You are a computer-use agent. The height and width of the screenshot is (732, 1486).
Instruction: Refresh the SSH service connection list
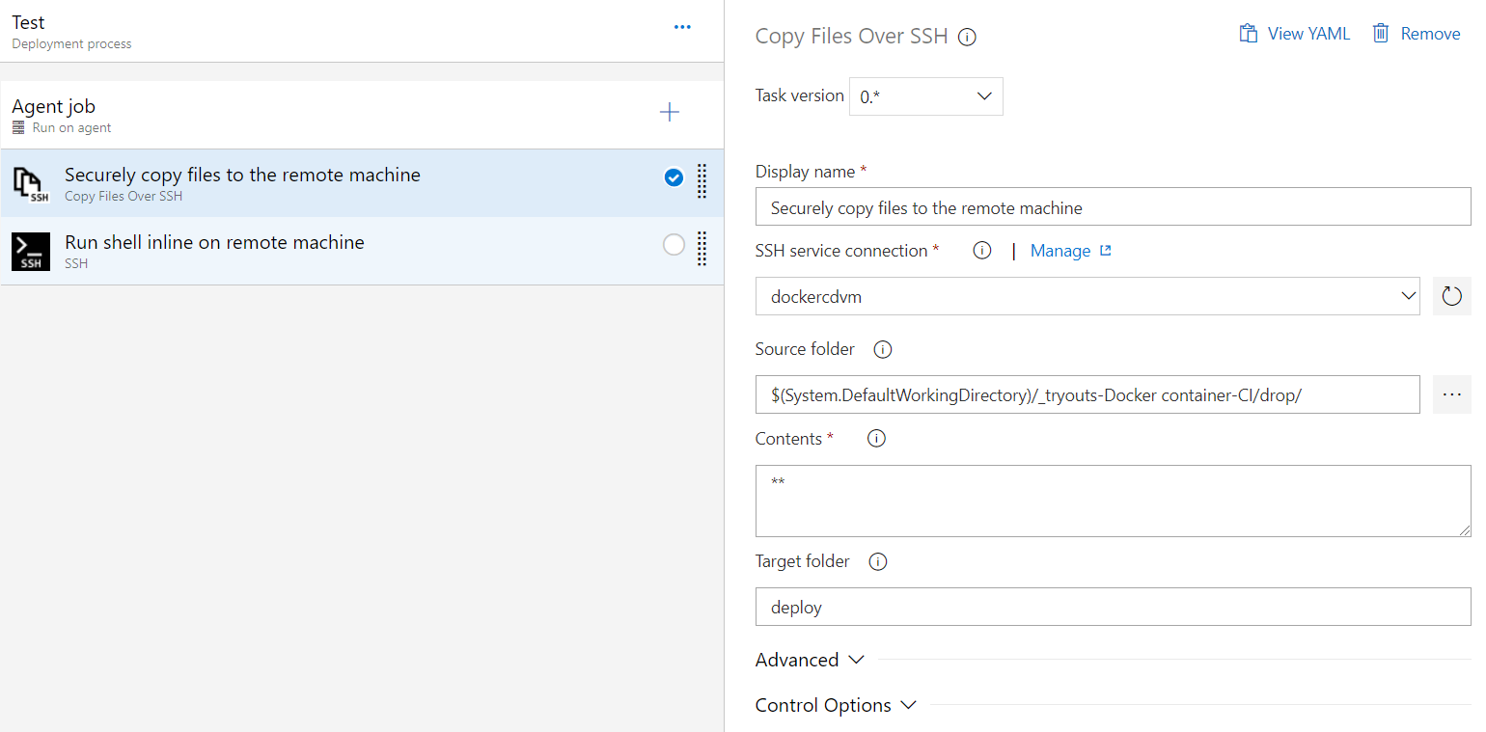click(1451, 296)
